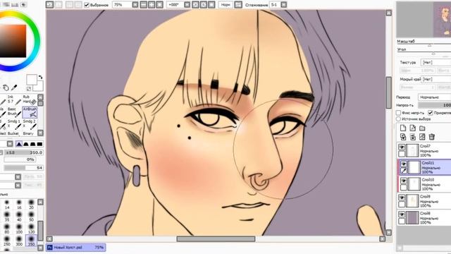Switch to the Новый Холст.psd document tab
Screen dimensions: 451x254
(75, 248)
